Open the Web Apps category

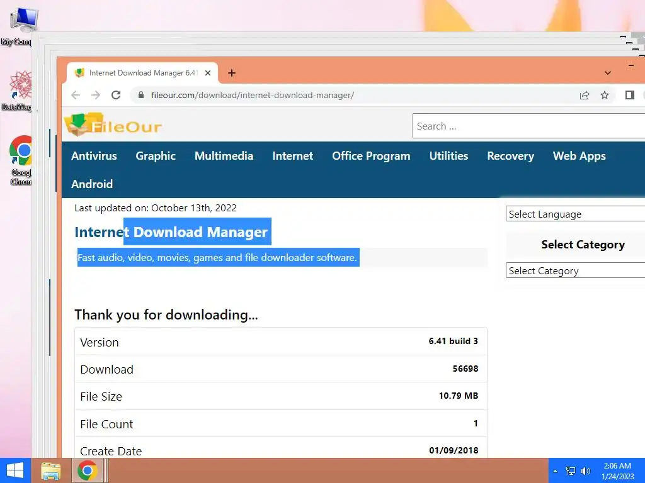(579, 156)
